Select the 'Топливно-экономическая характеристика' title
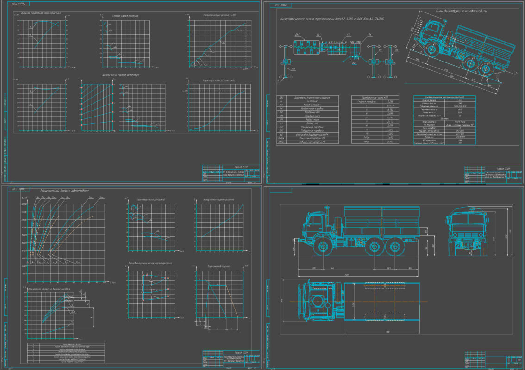Viewport: 525px width, 370px height. point(150,263)
